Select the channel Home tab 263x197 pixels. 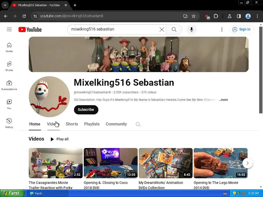point(35,124)
